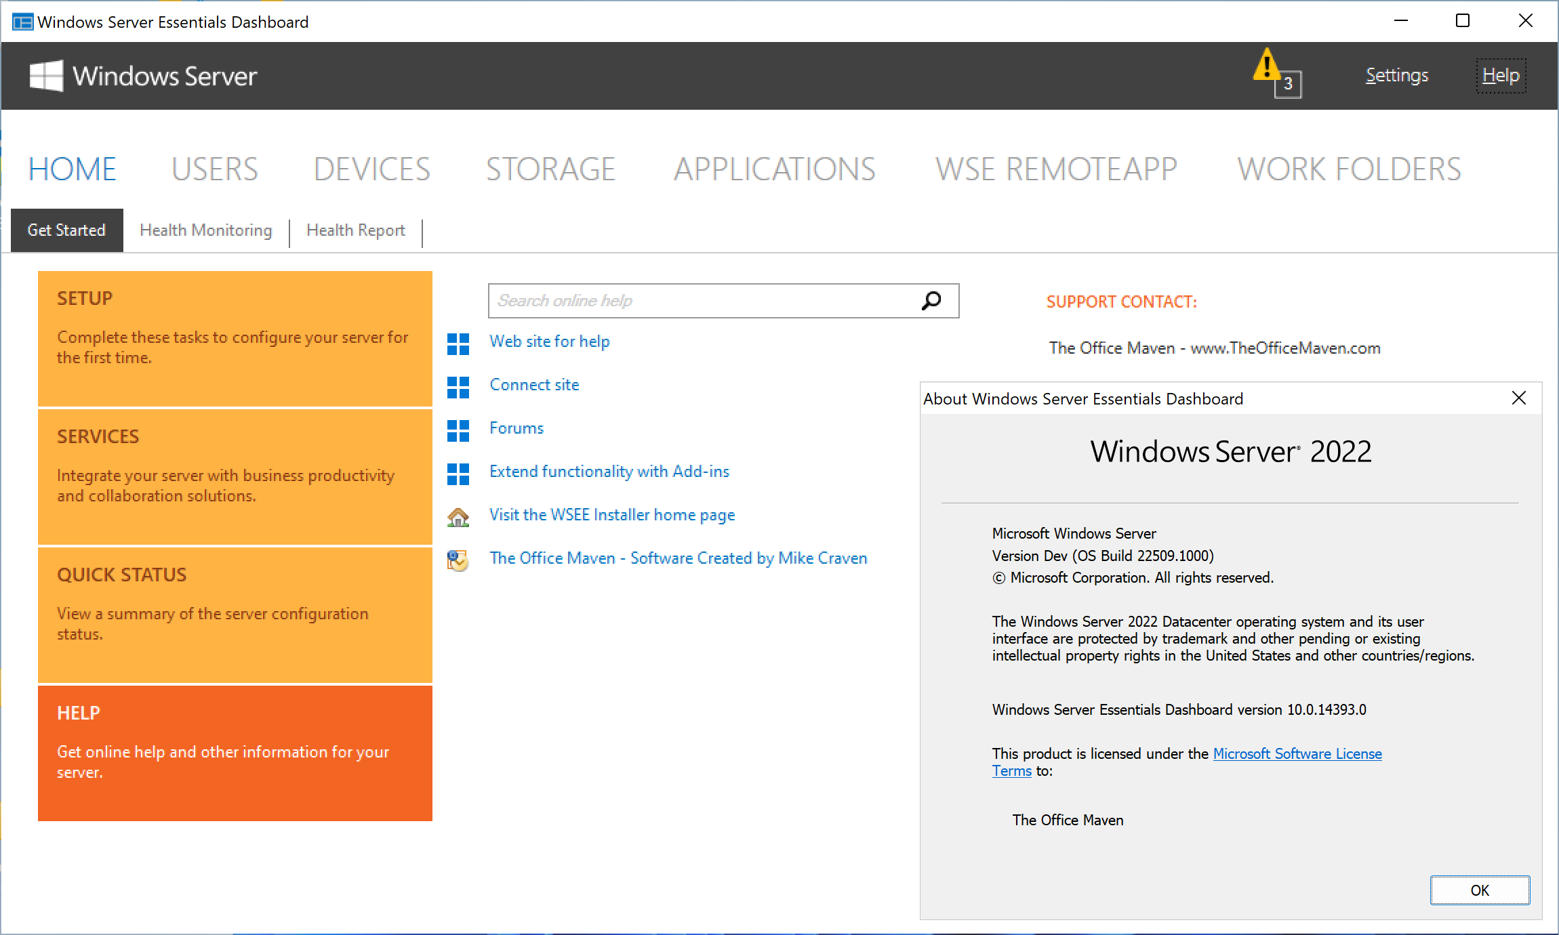The width and height of the screenshot is (1559, 935).
Task: Open the STORAGE tab
Action: pos(551,169)
